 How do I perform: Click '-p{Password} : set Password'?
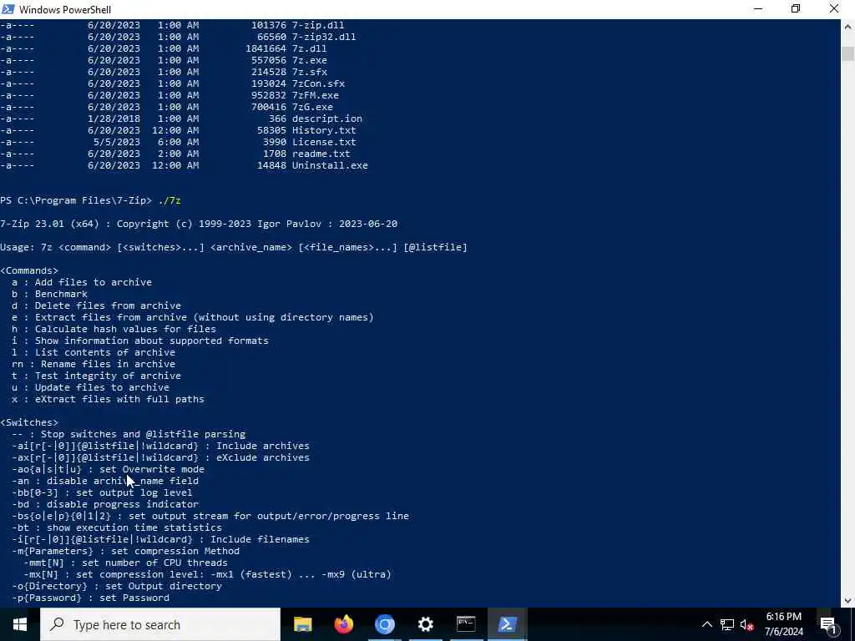(x=90, y=598)
